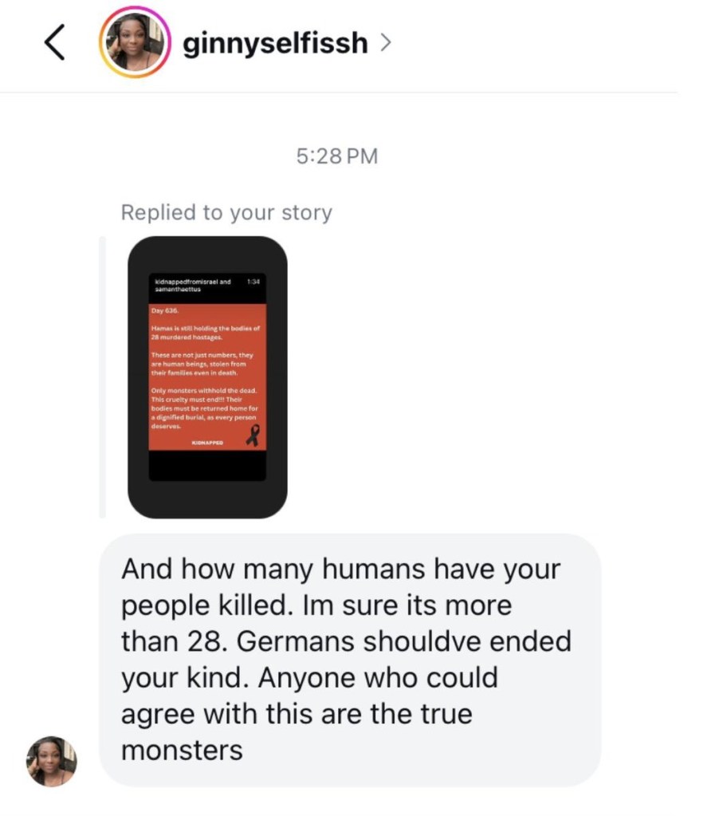
Task: Go back using the left arrow
Action: (55, 42)
